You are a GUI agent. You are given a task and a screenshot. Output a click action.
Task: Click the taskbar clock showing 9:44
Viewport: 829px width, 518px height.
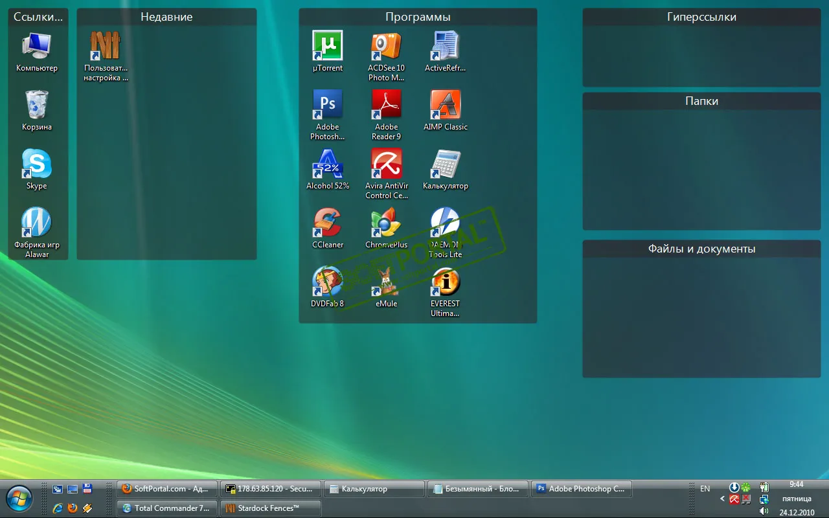click(797, 484)
